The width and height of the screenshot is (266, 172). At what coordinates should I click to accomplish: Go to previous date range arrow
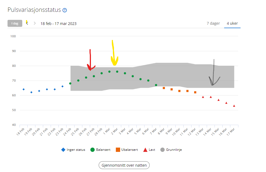(x=27, y=23)
